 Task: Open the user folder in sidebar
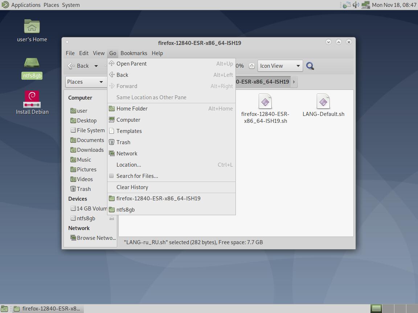79,111
